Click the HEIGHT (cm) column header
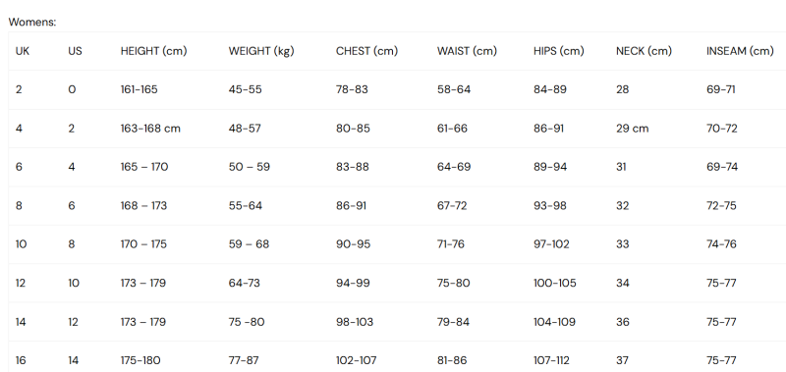 pyautogui.click(x=153, y=51)
